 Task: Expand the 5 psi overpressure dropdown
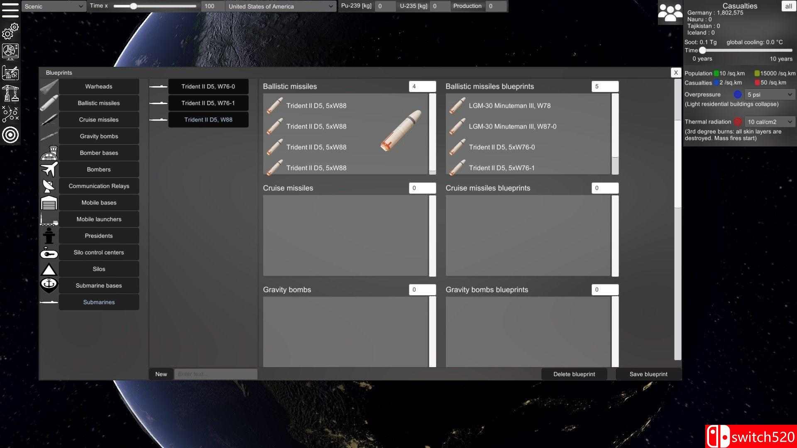[770, 95]
